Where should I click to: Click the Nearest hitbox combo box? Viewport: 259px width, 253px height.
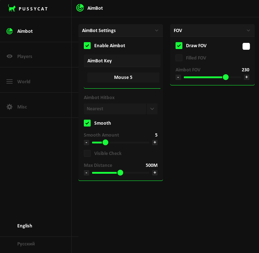pos(115,109)
